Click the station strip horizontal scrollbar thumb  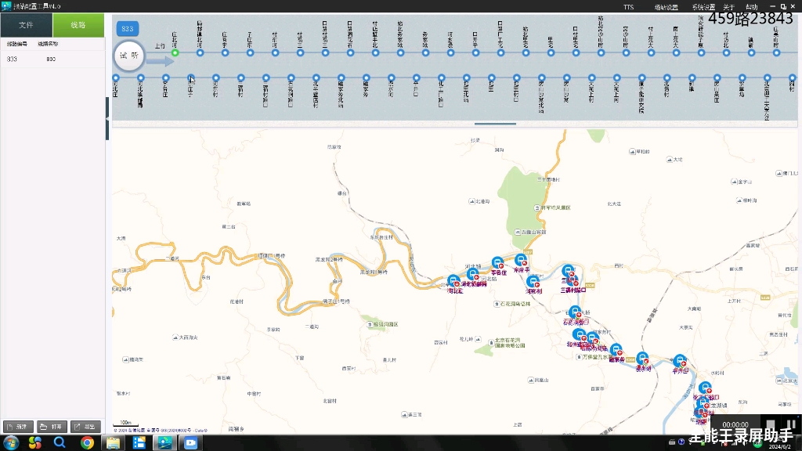point(495,124)
